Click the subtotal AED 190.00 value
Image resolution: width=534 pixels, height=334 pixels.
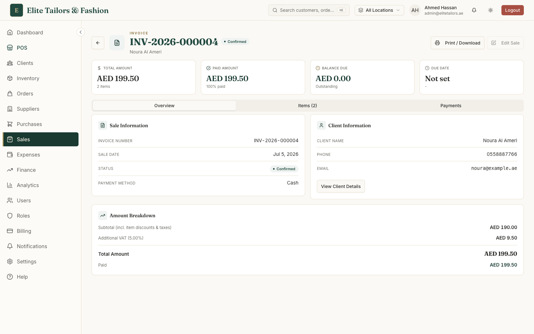tap(503, 227)
